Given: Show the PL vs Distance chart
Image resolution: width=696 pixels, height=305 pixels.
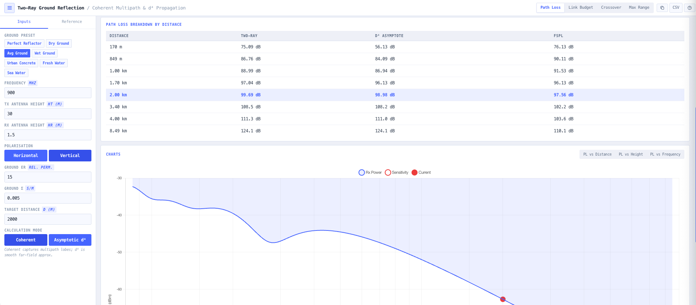Looking at the screenshot, I should (597, 154).
